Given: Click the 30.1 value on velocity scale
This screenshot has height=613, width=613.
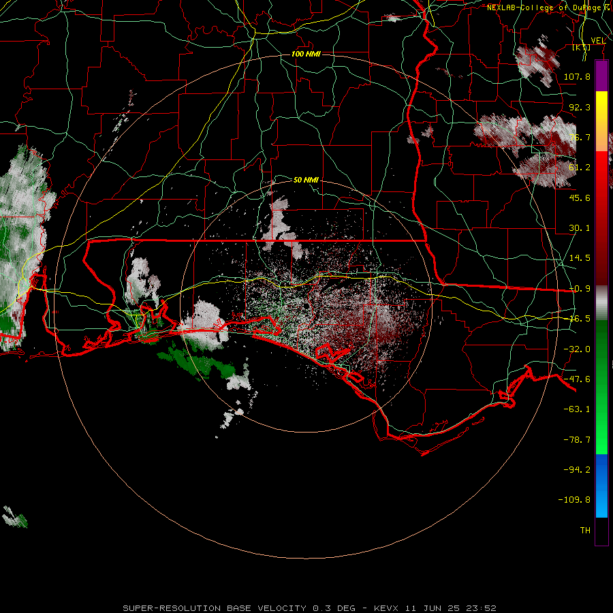Looking at the screenshot, I should [580, 228].
